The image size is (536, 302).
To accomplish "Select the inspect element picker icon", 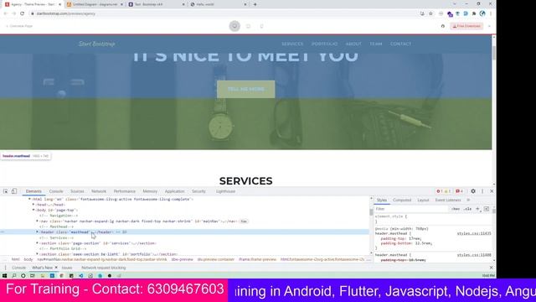I will pyautogui.click(x=6, y=191).
